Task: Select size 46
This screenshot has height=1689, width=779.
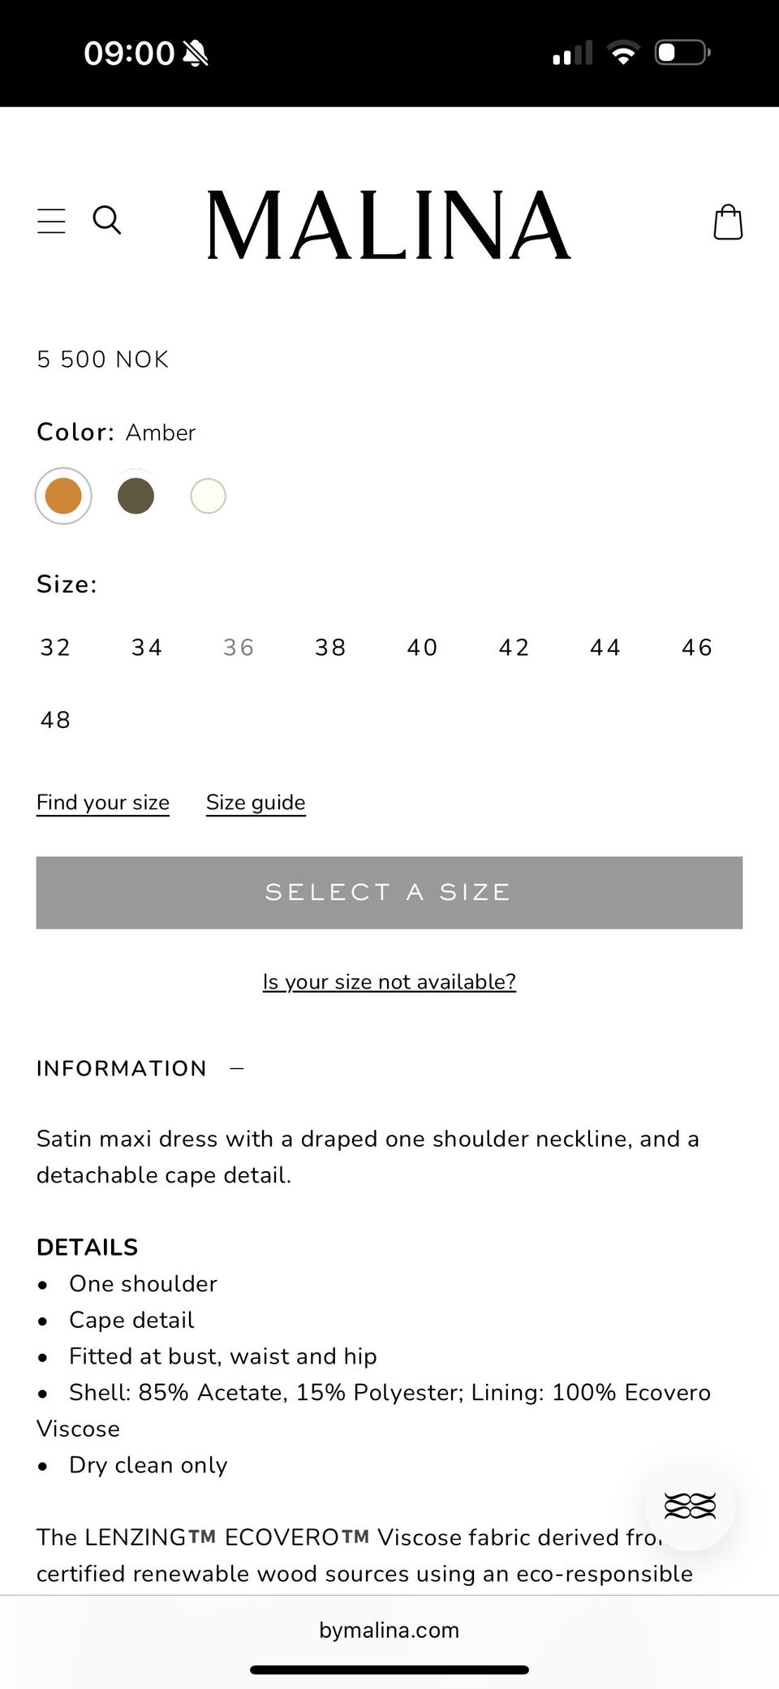Action: point(697,647)
